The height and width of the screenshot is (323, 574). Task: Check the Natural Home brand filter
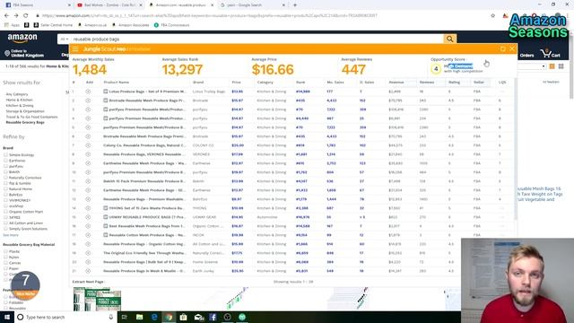pos(5,189)
